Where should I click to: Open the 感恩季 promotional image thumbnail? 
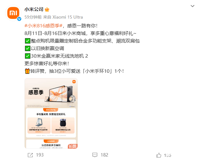[51, 113]
